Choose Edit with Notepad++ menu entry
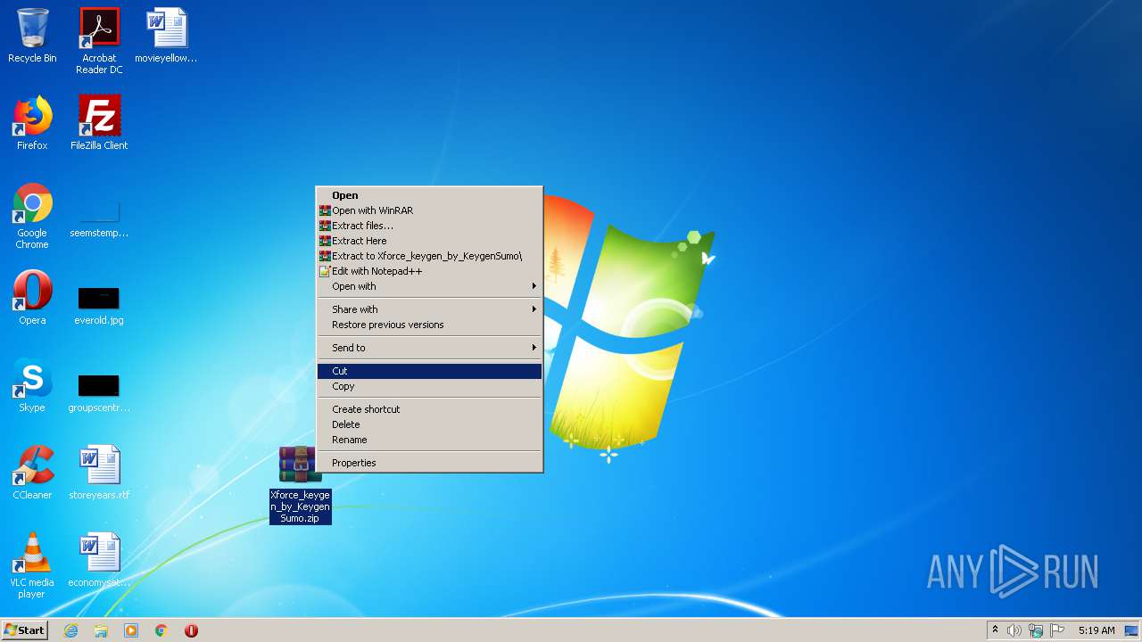Image resolution: width=1142 pixels, height=642 pixels. point(429,271)
